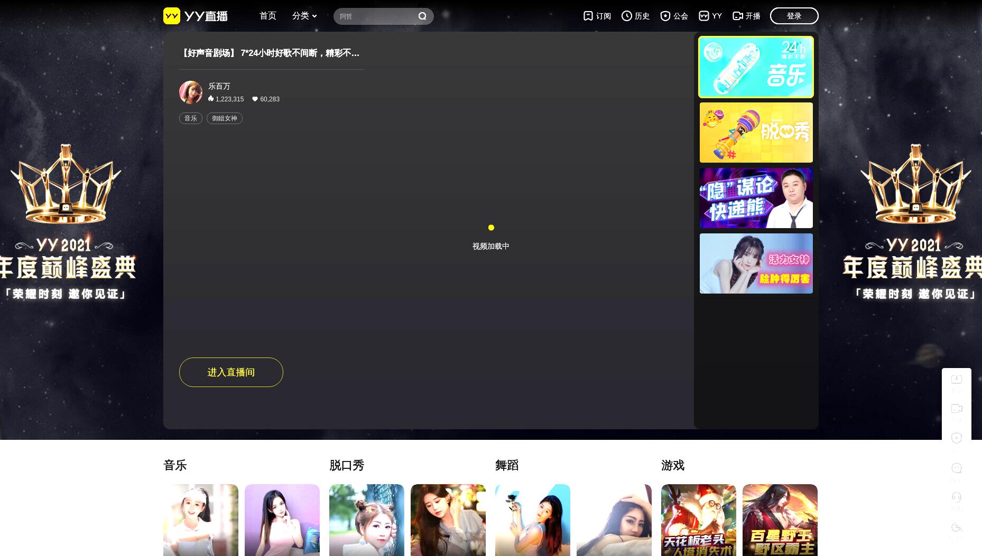Open the 舞蹈 section heading

[507, 465]
